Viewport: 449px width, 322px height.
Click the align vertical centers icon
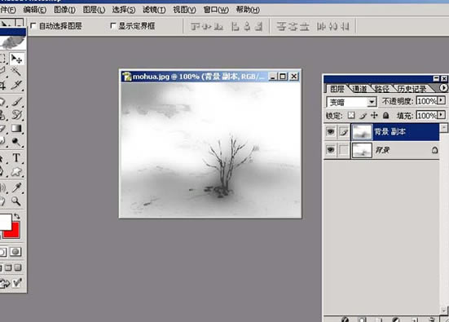click(x=207, y=26)
